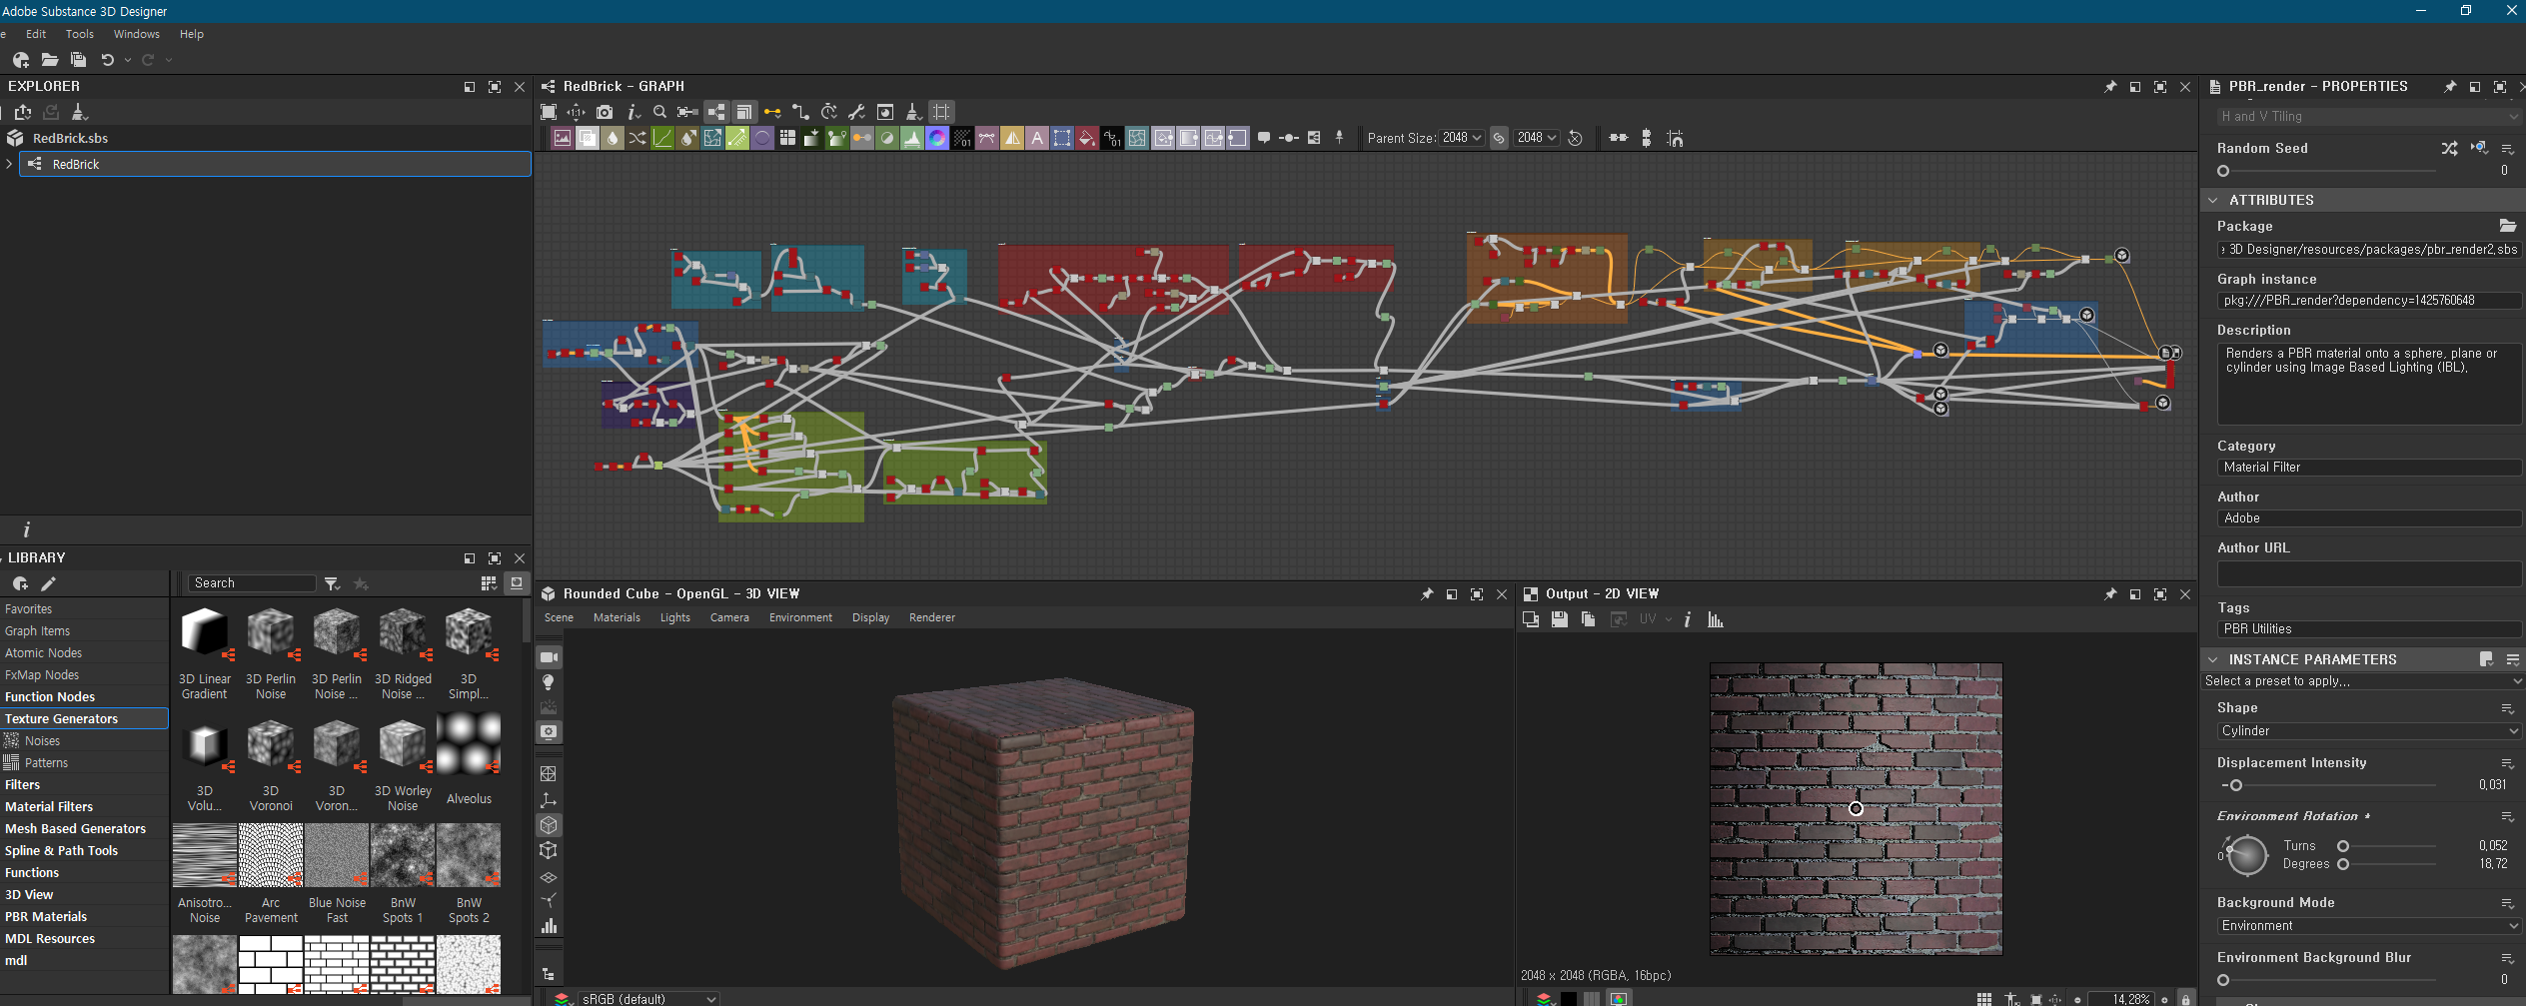2526x1006 pixels.
Task: Open the Windows menu
Action: click(137, 34)
